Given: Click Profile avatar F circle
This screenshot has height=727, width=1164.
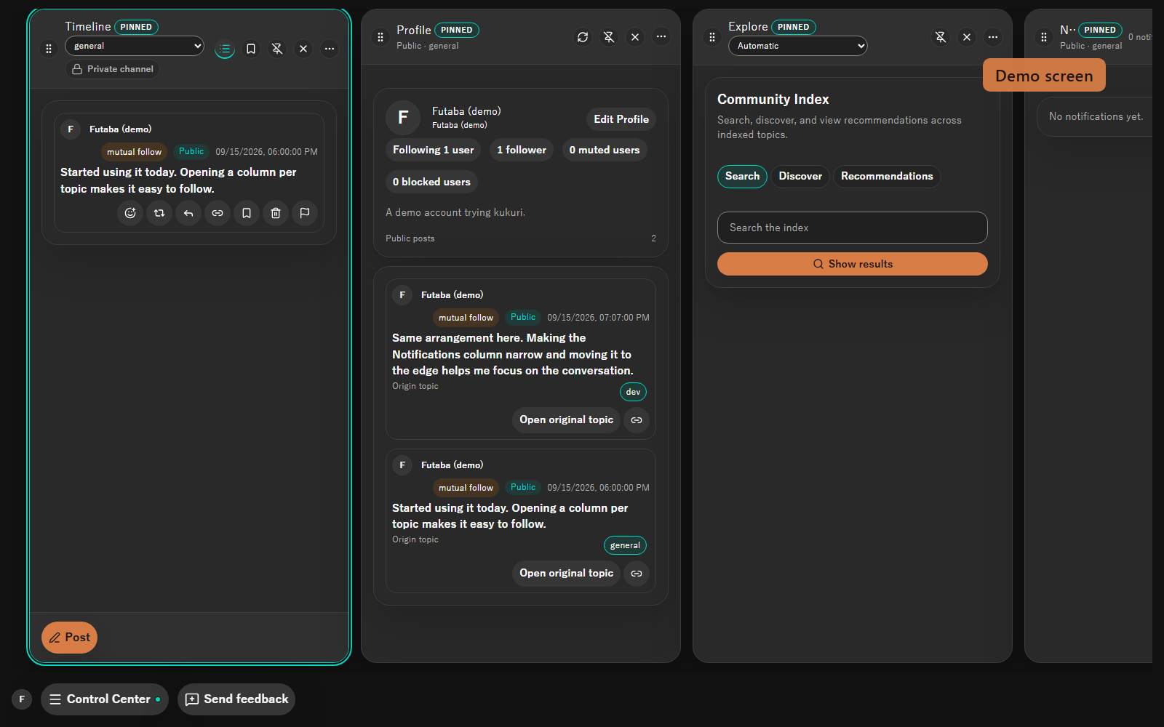Looking at the screenshot, I should [403, 118].
